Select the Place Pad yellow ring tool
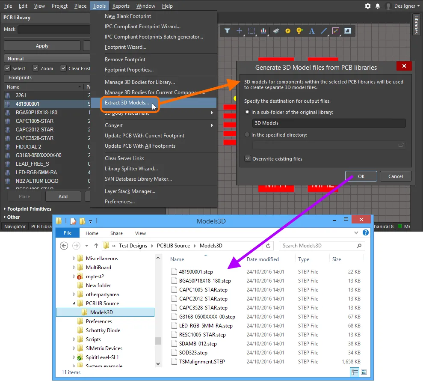423x381 pixels. [288, 31]
